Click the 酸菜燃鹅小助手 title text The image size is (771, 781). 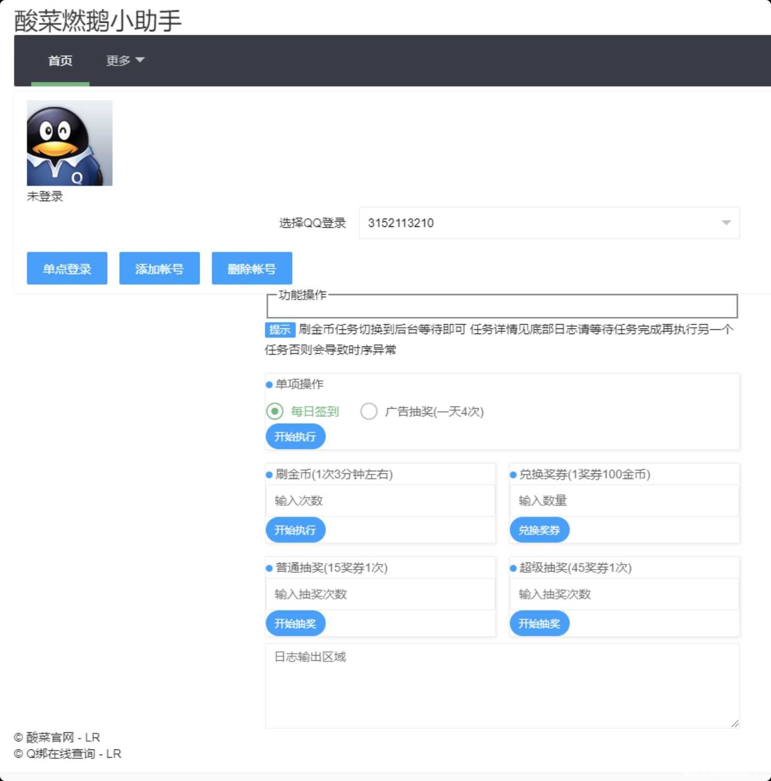pos(98,21)
